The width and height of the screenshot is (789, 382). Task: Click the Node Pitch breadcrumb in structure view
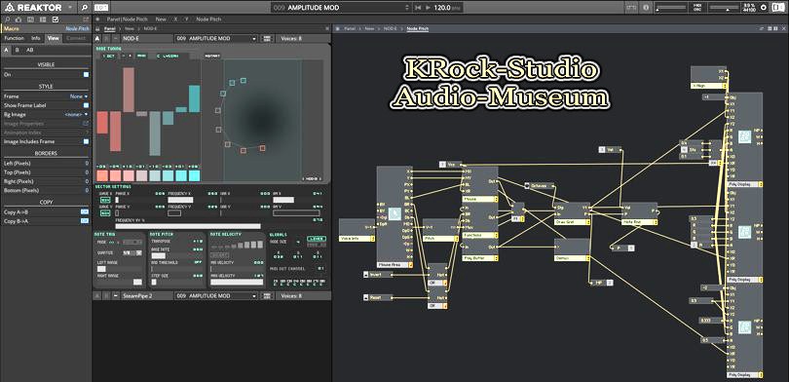click(x=418, y=29)
